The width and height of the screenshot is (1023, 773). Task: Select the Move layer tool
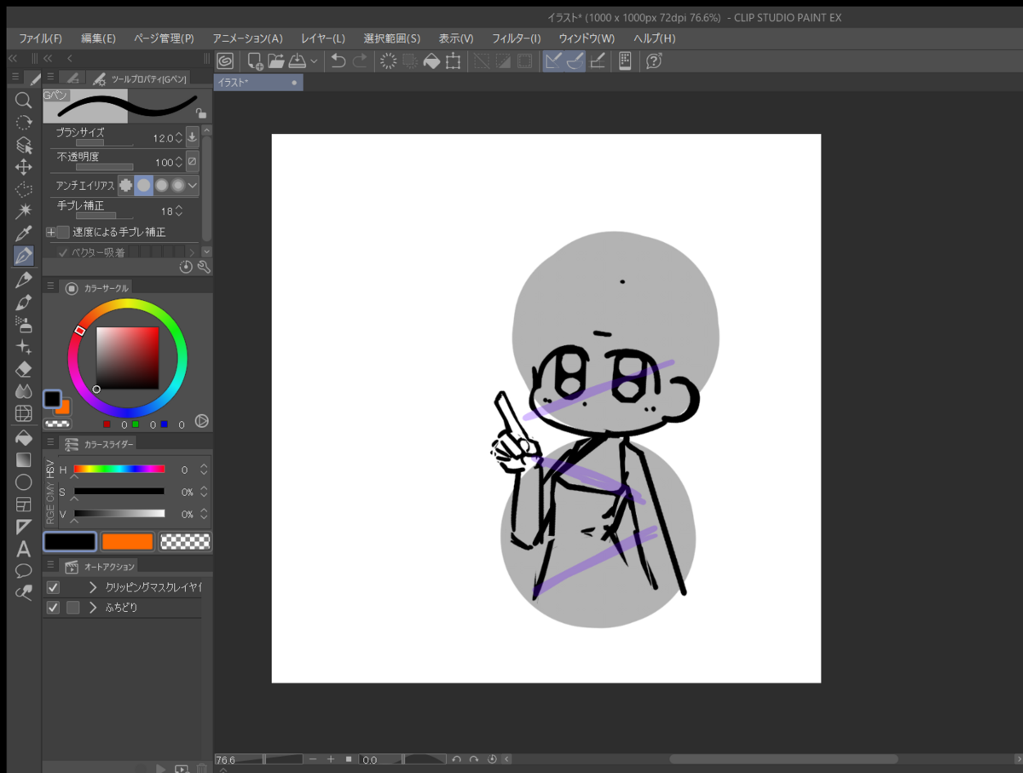pyautogui.click(x=24, y=167)
